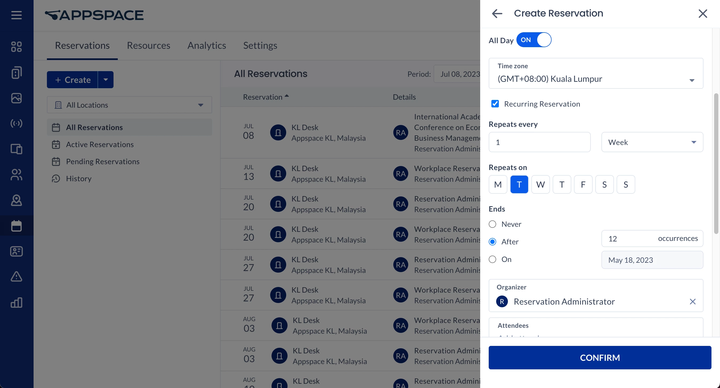Click the broadcast channels sidebar icon

tap(16, 123)
